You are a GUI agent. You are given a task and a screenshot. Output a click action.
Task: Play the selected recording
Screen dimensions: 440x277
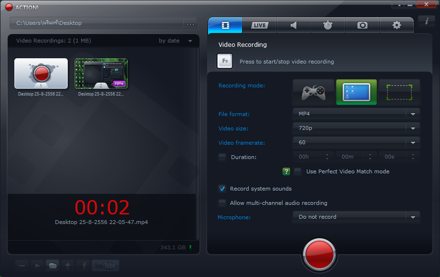[37, 266]
